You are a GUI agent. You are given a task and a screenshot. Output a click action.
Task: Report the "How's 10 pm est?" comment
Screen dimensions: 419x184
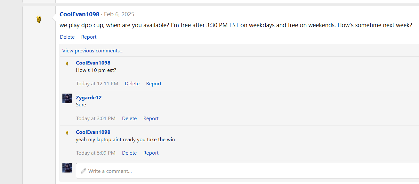point(154,83)
